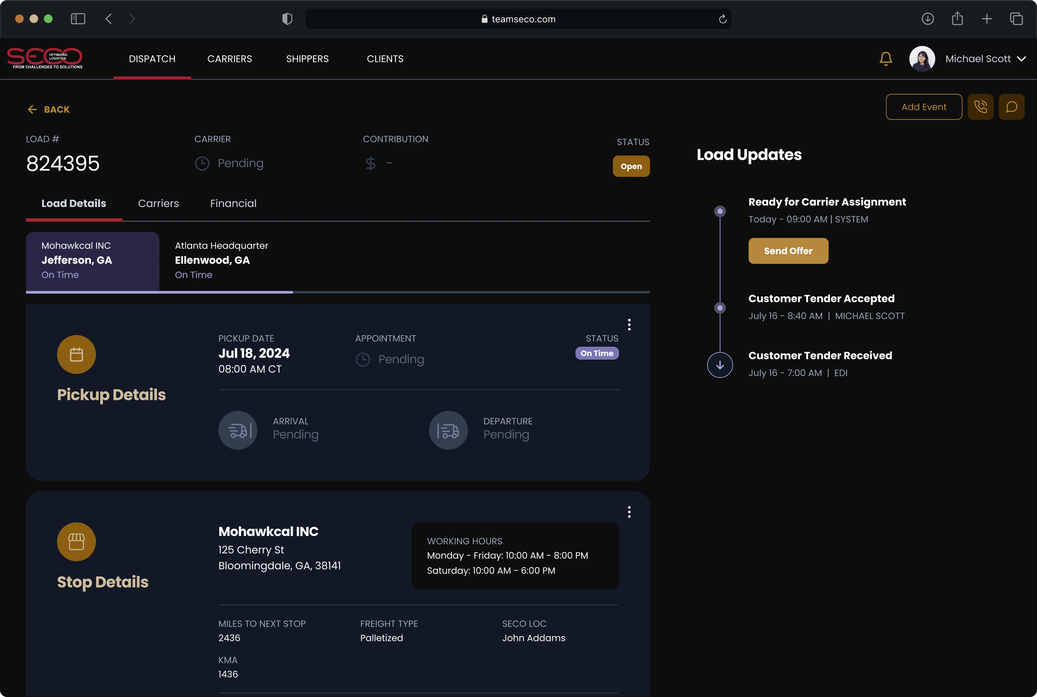Open Pickup Details three-dot menu
The image size is (1037, 697).
(629, 324)
